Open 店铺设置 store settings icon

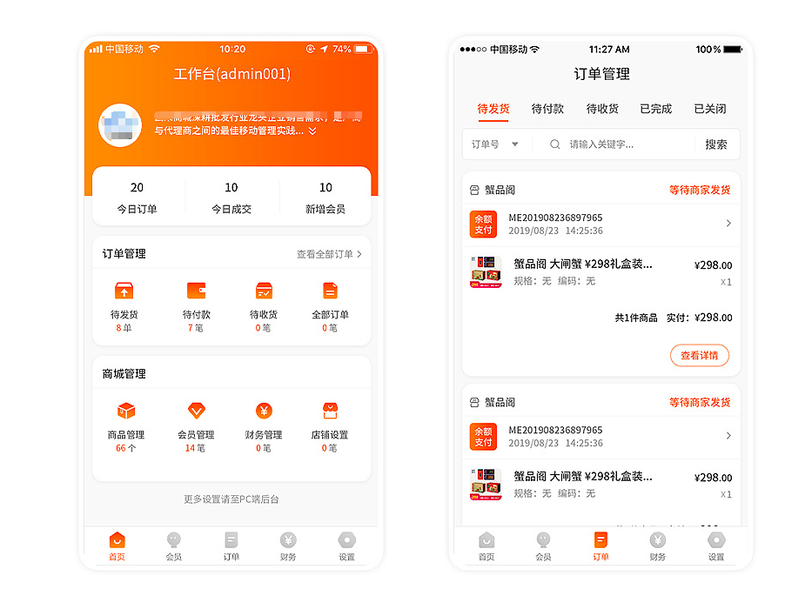(x=328, y=411)
